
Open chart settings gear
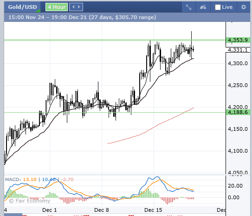tap(244, 7)
